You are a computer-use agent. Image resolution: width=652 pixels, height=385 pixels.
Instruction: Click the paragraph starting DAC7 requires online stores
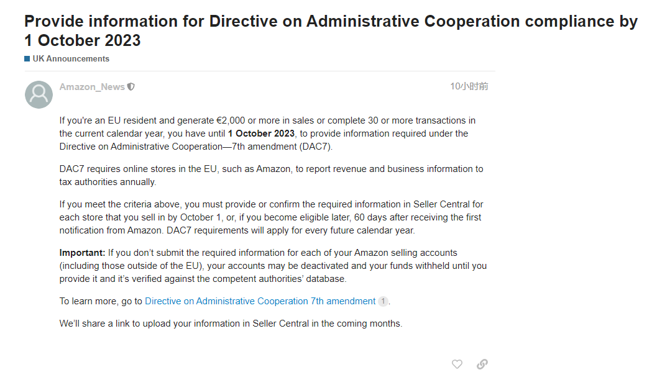click(271, 175)
